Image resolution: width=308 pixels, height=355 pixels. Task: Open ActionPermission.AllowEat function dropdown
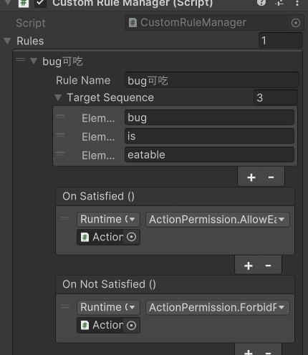[218, 219]
